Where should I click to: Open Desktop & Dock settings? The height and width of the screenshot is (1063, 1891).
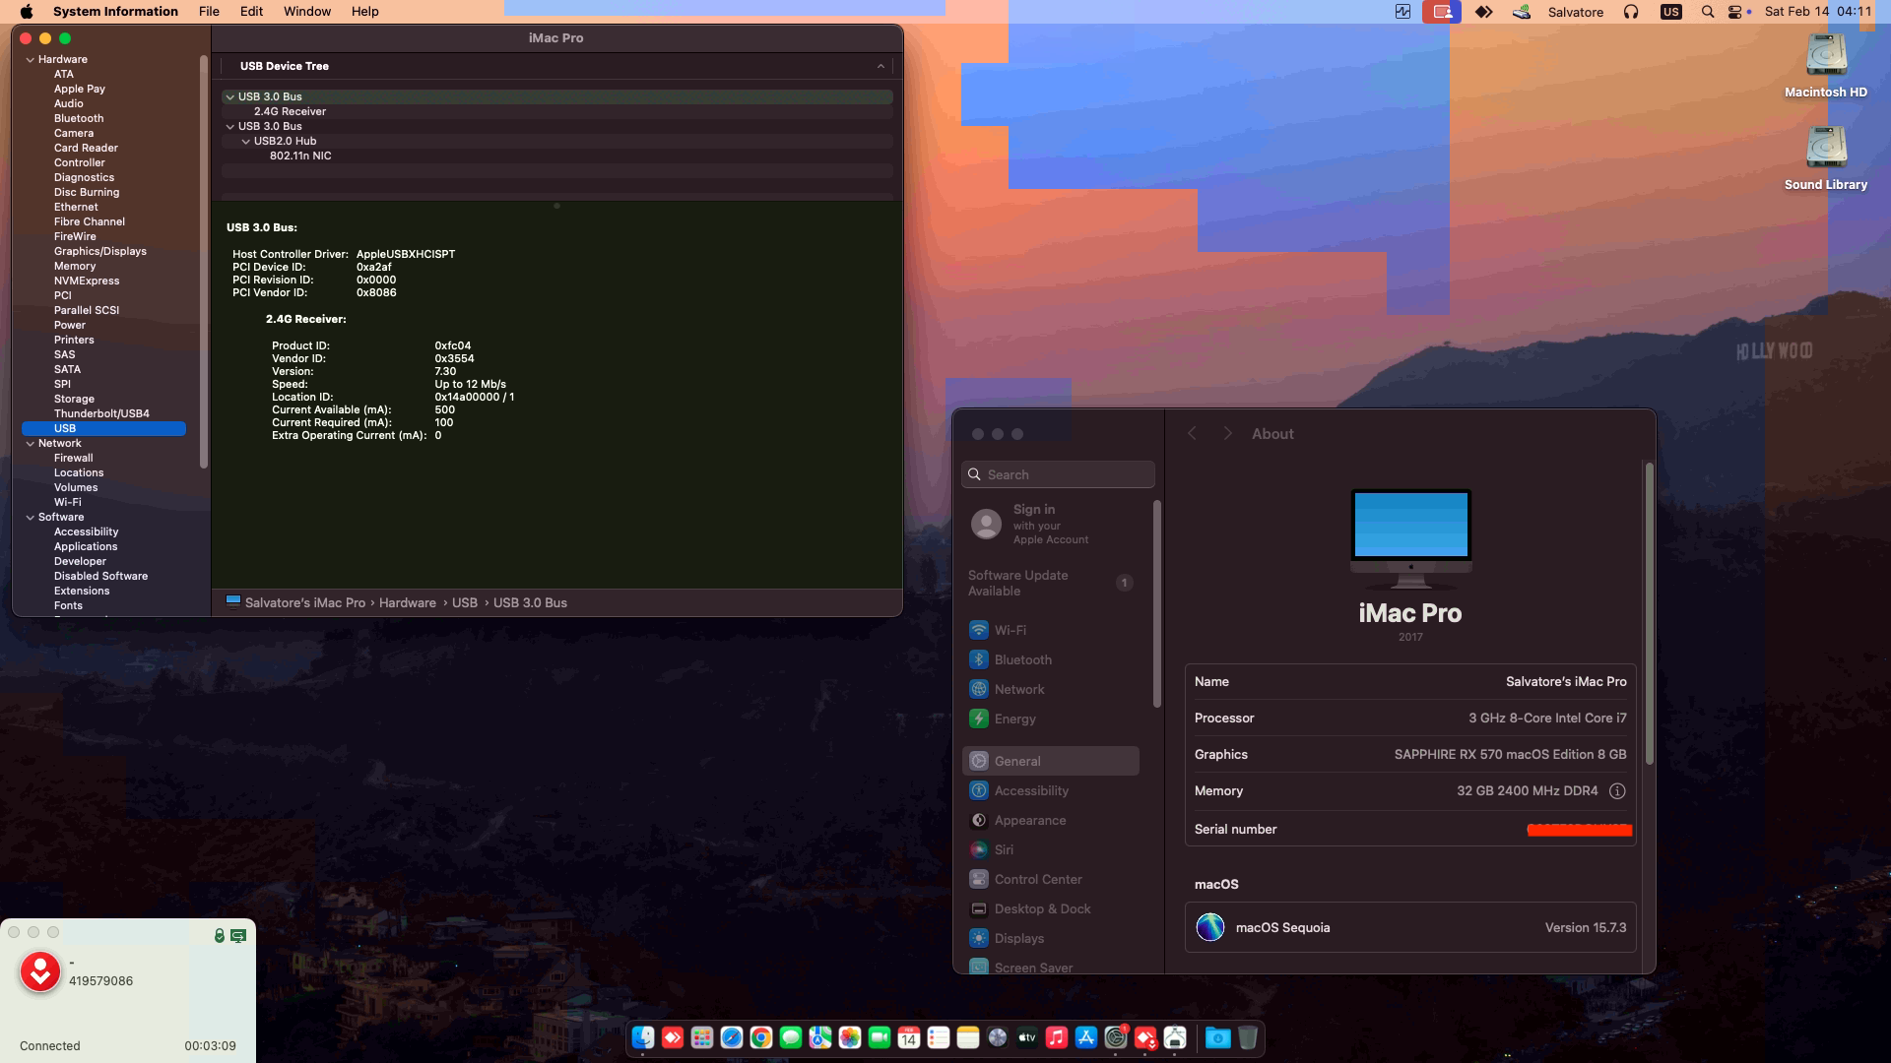[1052, 909]
